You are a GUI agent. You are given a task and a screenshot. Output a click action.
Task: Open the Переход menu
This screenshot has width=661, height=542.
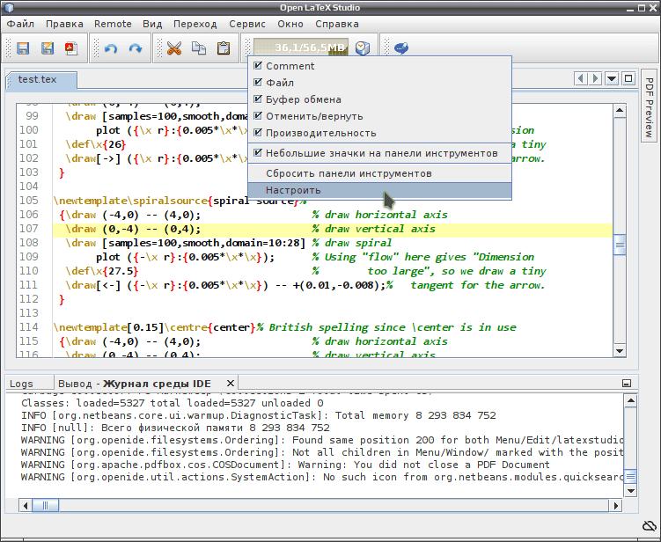pos(195,24)
